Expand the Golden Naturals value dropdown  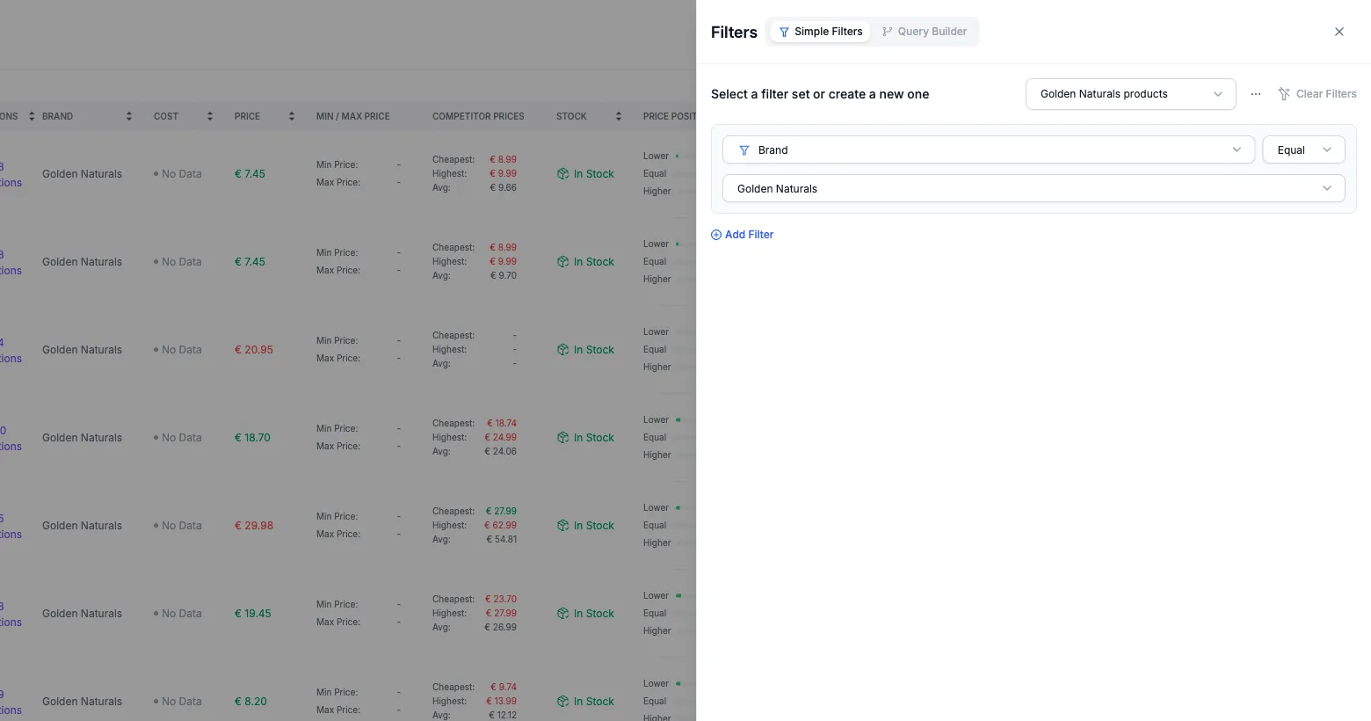pyautogui.click(x=1034, y=189)
